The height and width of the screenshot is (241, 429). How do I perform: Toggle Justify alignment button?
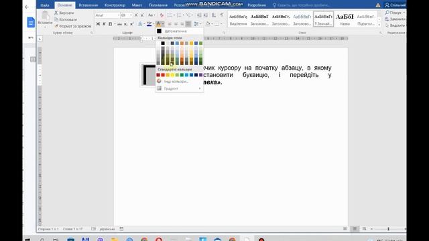[x=188, y=24]
